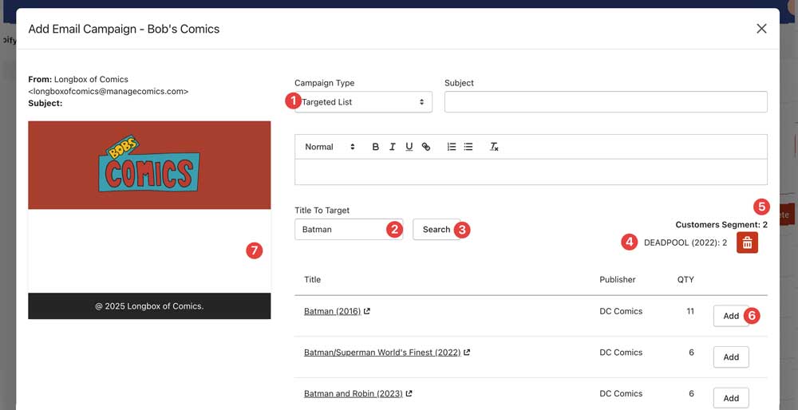This screenshot has width=798, height=410.
Task: Insert a link using the link icon
Action: pyautogui.click(x=426, y=147)
